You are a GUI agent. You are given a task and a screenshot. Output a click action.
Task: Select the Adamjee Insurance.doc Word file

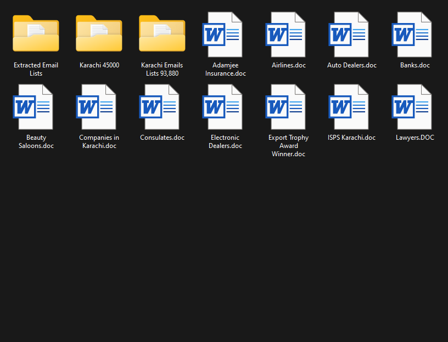[225, 35]
